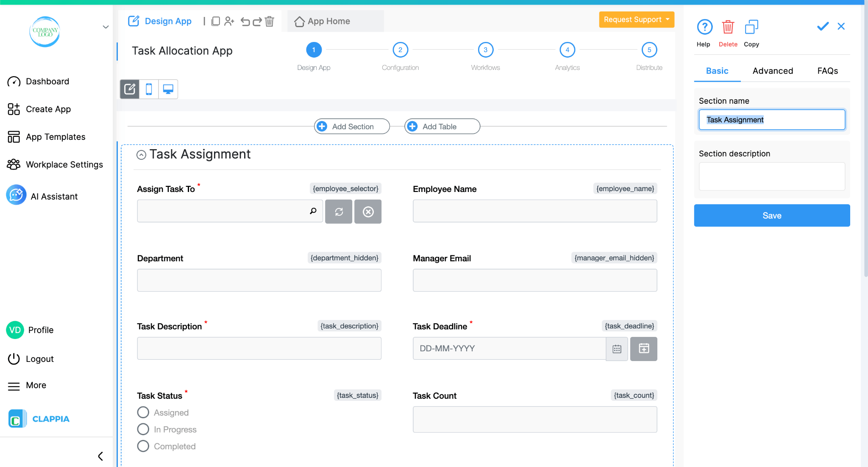
Task: Open calendar picker for Task Deadline
Action: [617, 349]
